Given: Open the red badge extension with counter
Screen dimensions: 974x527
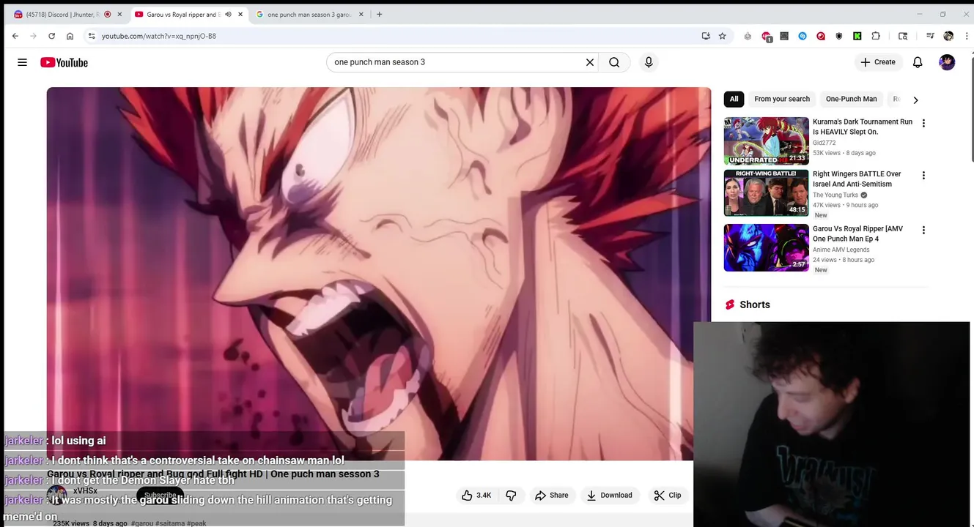Looking at the screenshot, I should tap(767, 37).
